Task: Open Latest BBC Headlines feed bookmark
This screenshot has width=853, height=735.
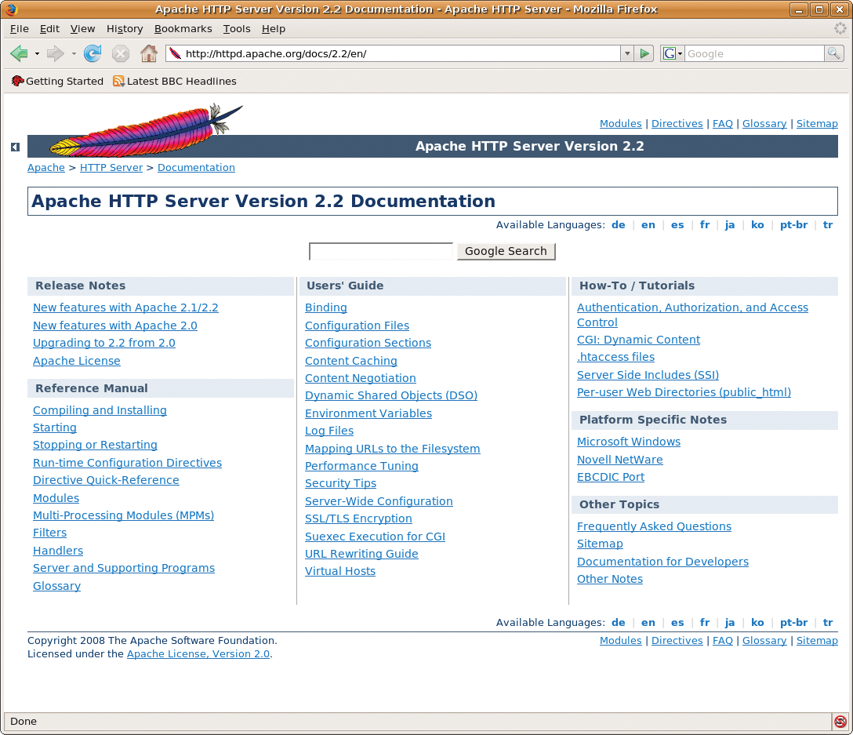Action: [175, 81]
